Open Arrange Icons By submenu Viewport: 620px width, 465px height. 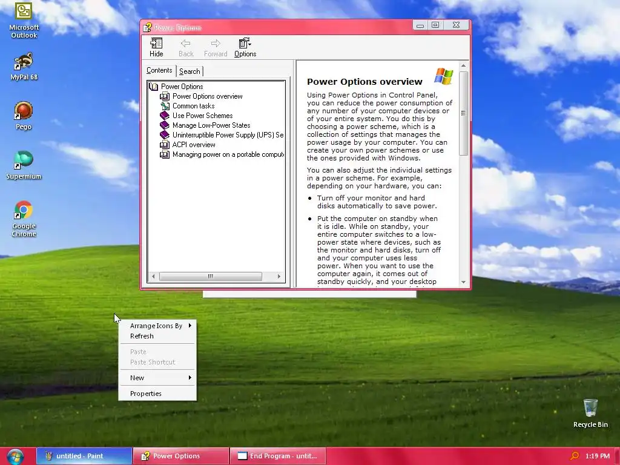point(157,325)
